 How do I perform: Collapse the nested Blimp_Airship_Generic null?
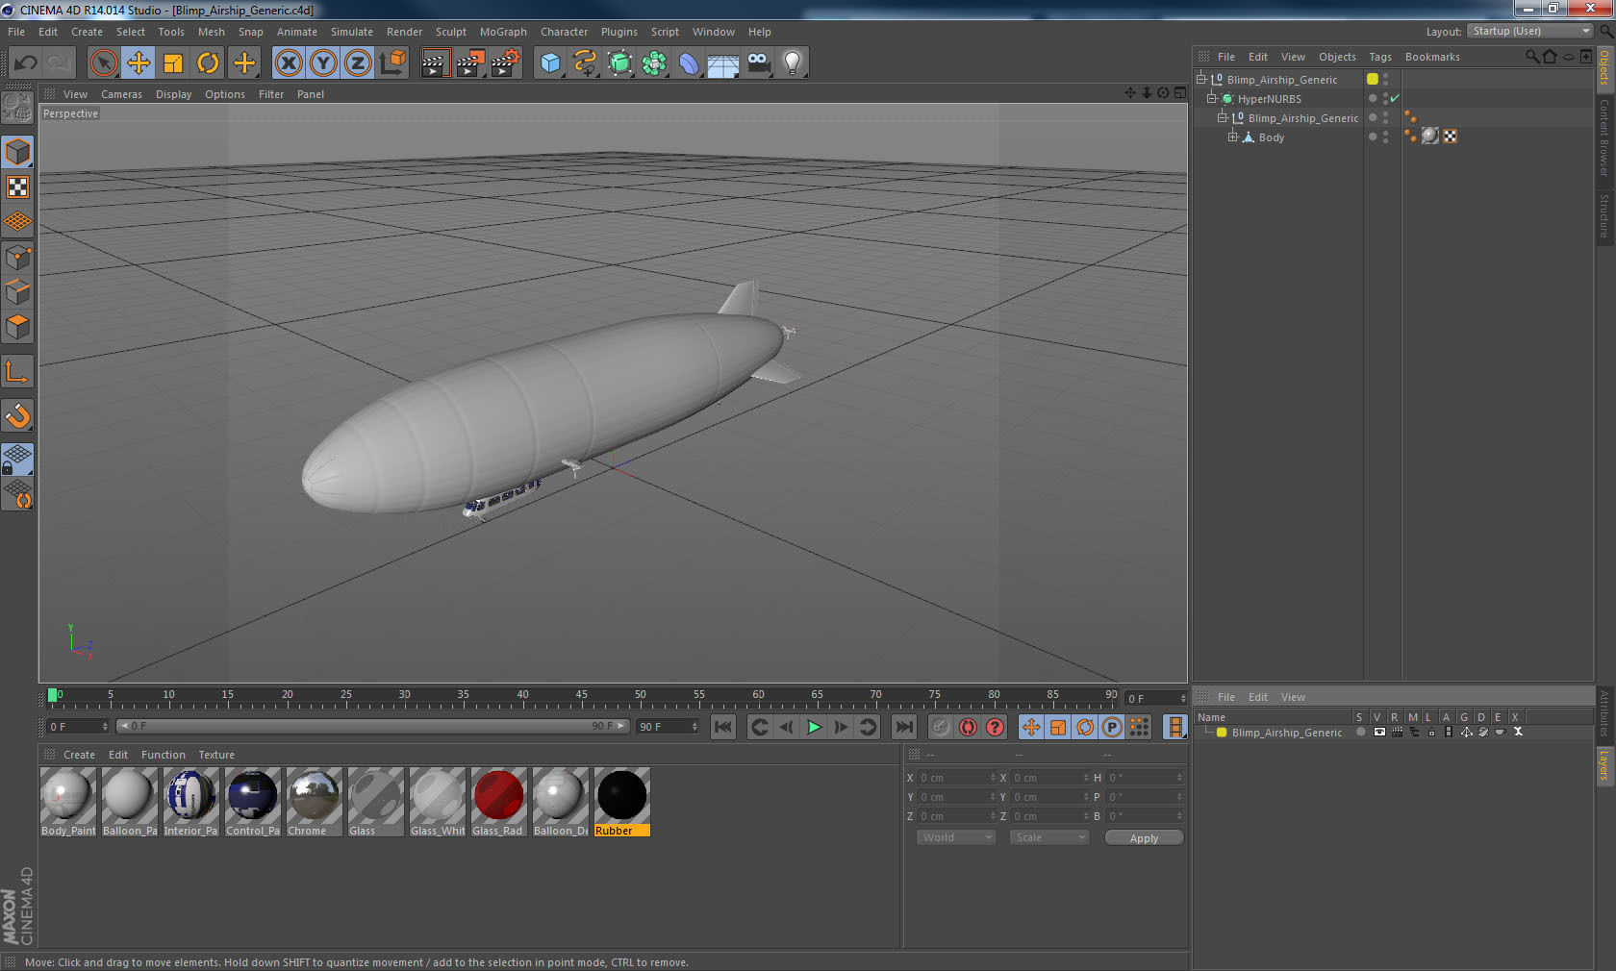1222,117
